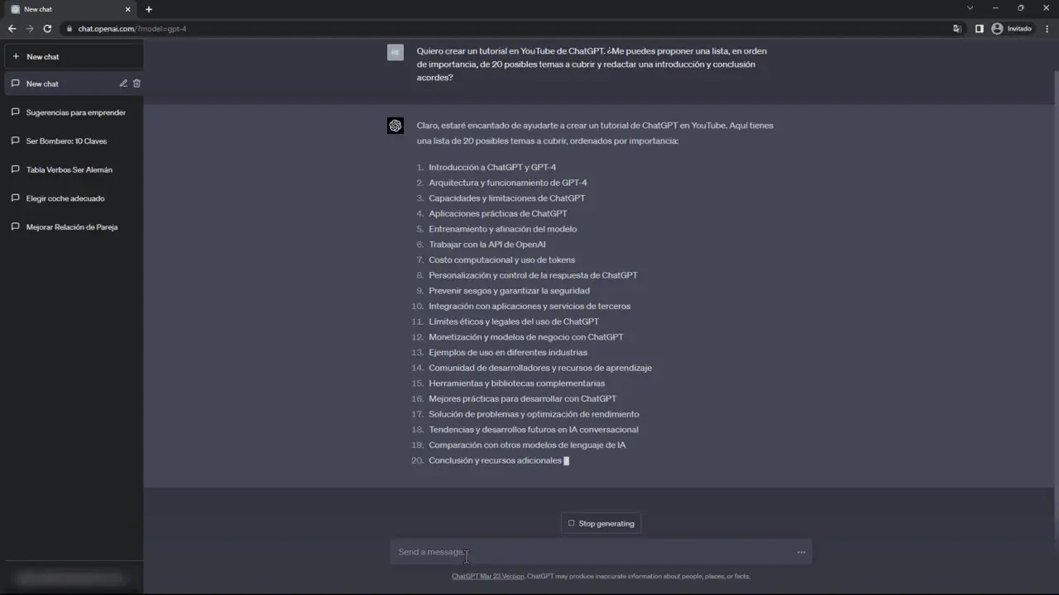Click chat bubble icon next to Sugerencias para emprender
Viewport: 1059px width, 595px height.
16,112
